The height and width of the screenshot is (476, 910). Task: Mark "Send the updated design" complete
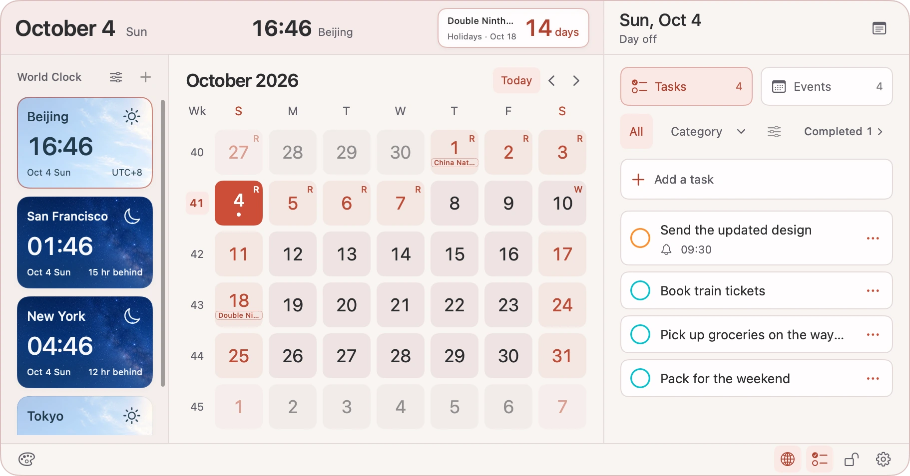[640, 238]
